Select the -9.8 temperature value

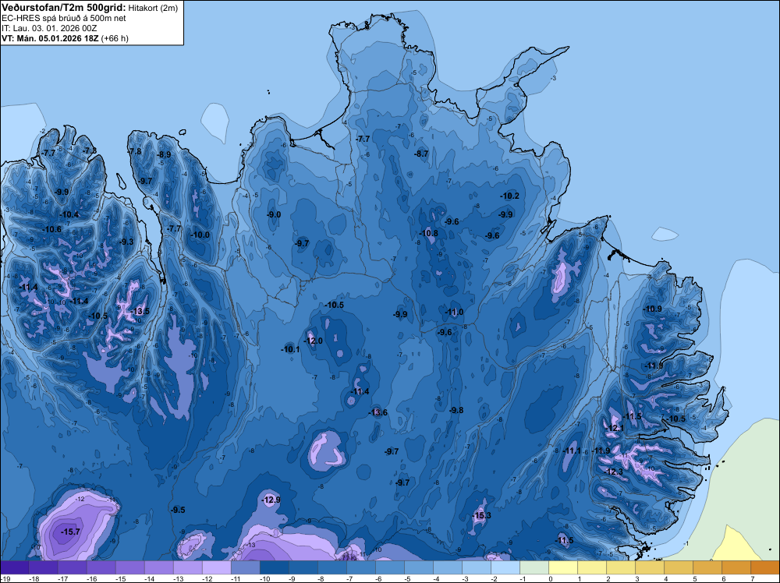[x=456, y=410]
